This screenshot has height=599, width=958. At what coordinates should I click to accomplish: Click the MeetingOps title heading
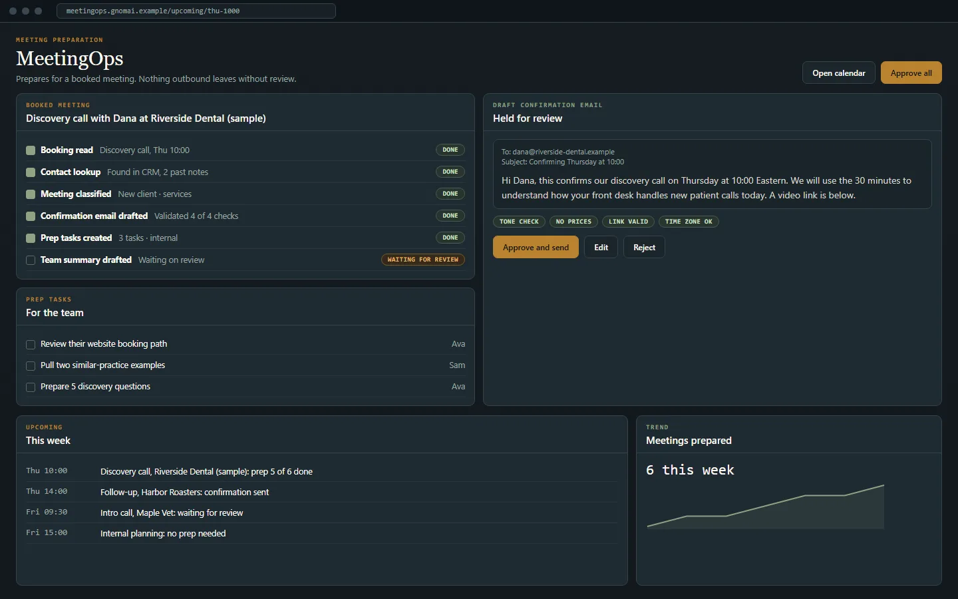pos(70,59)
